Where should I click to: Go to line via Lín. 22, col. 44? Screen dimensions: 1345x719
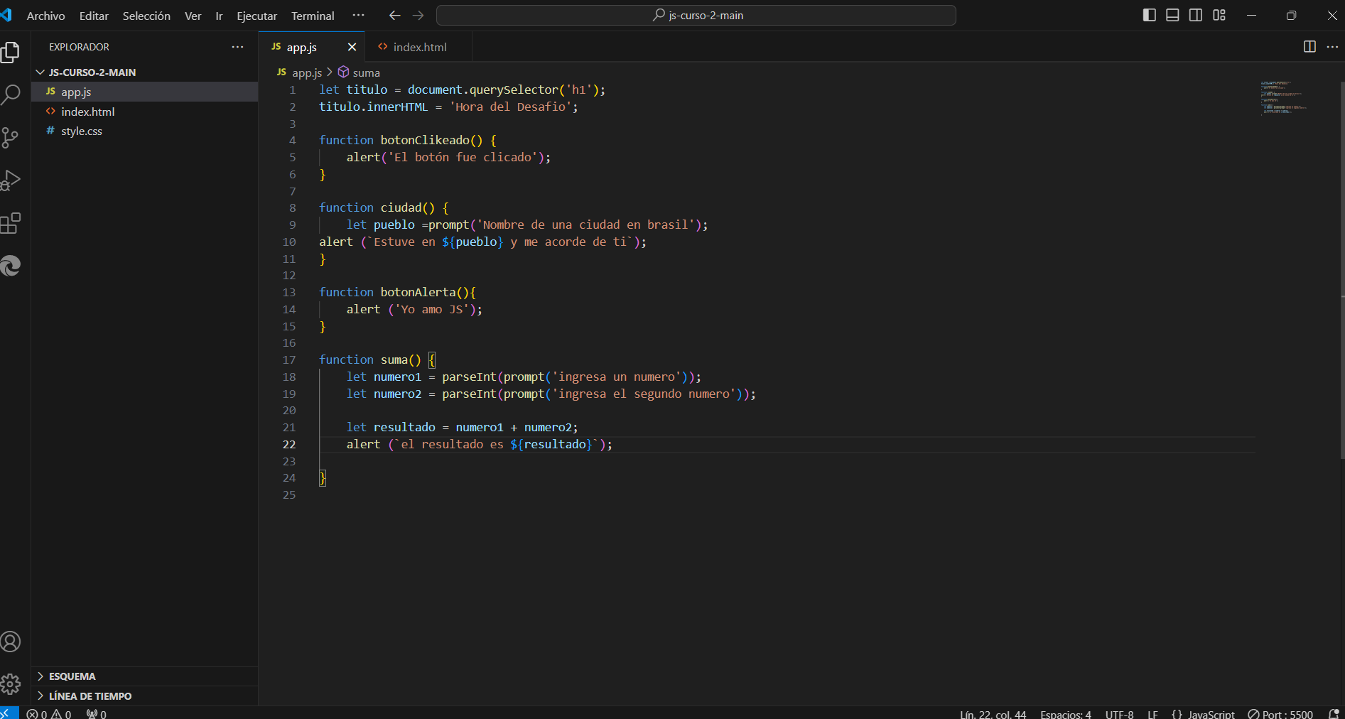tap(993, 714)
